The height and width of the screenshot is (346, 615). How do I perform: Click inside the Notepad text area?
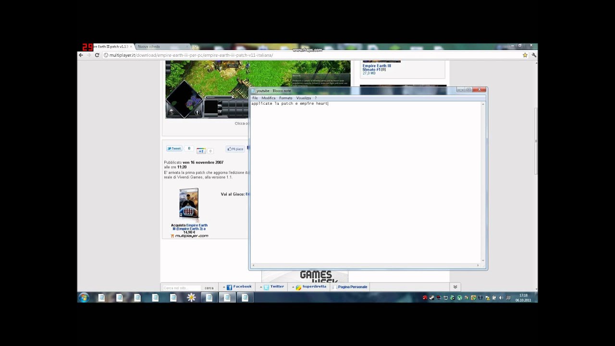[365, 183]
